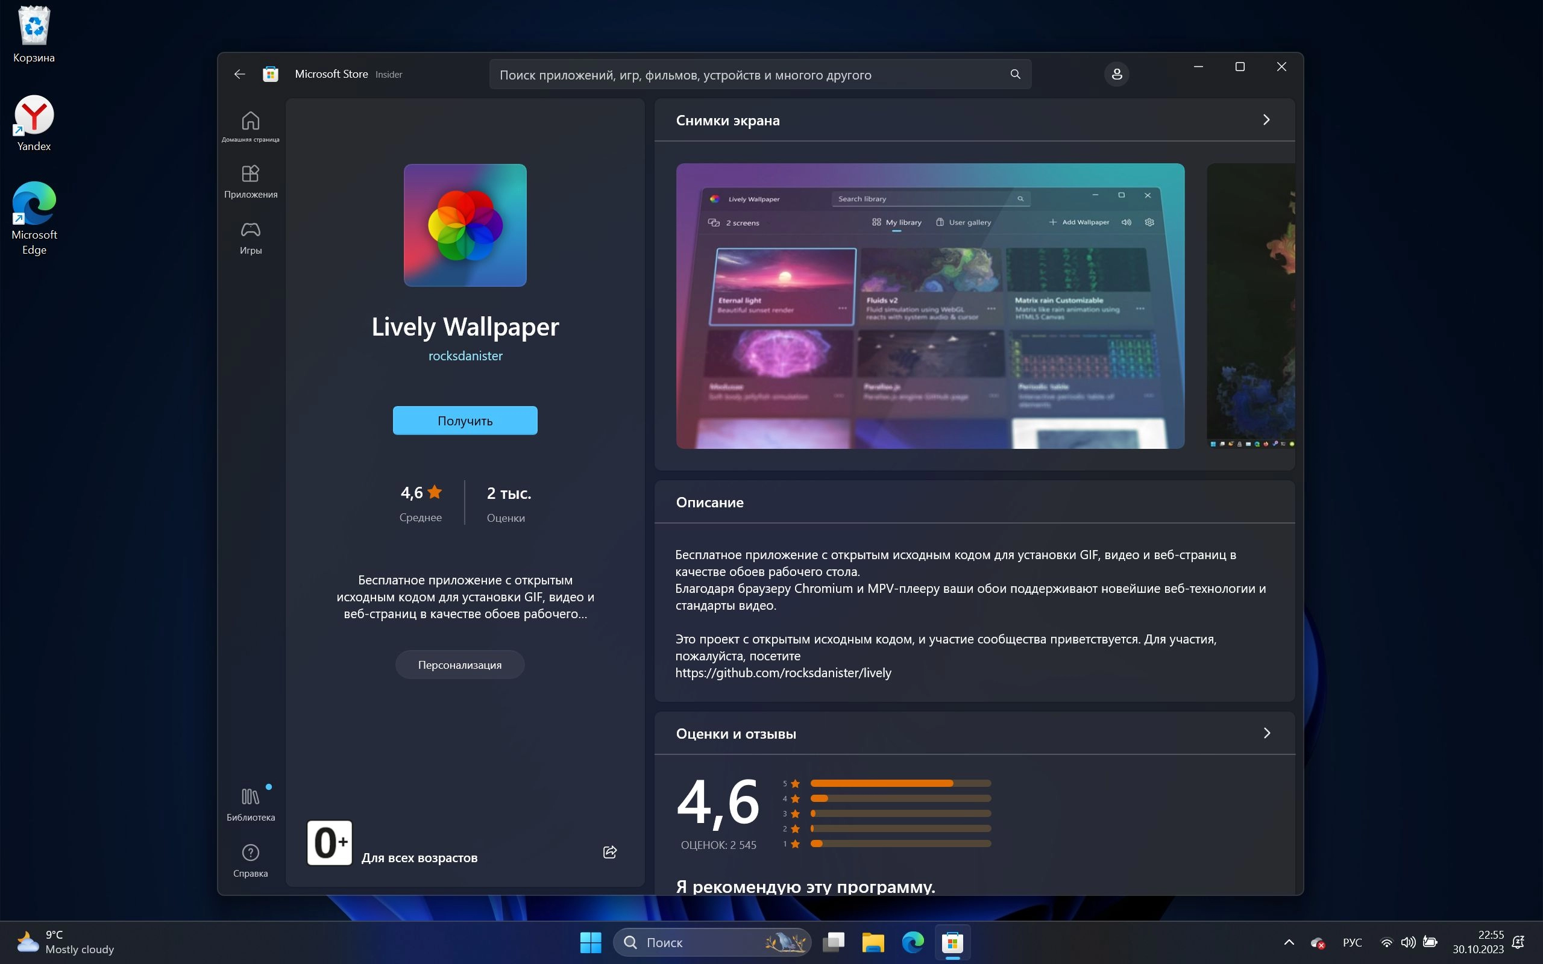Click the Получить button
The image size is (1543, 964).
[465, 421]
